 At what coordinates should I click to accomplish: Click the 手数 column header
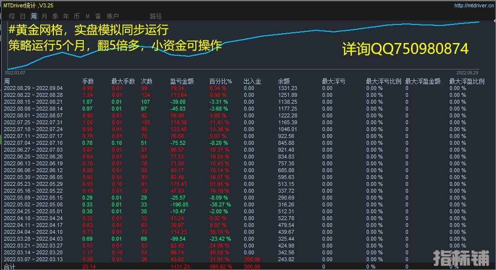(88, 81)
